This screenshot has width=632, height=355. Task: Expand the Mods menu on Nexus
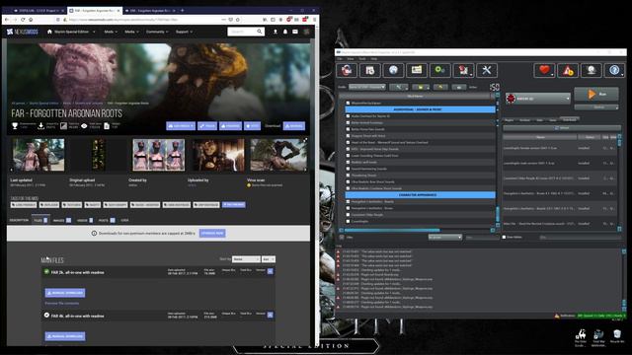tap(111, 32)
